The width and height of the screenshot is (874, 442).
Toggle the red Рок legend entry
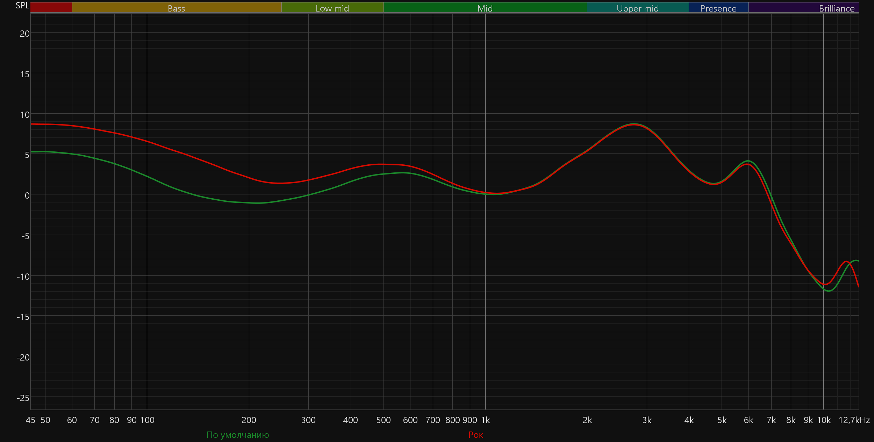coord(475,435)
